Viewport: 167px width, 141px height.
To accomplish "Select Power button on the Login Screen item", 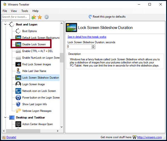I will click(x=41, y=98).
